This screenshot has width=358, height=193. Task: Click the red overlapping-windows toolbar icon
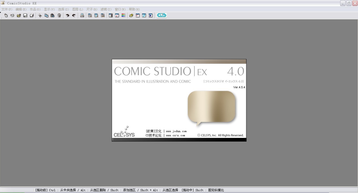[138, 15]
